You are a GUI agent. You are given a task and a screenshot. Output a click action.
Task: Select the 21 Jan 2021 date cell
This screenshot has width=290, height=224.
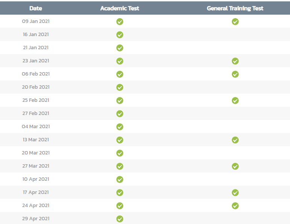coord(36,47)
